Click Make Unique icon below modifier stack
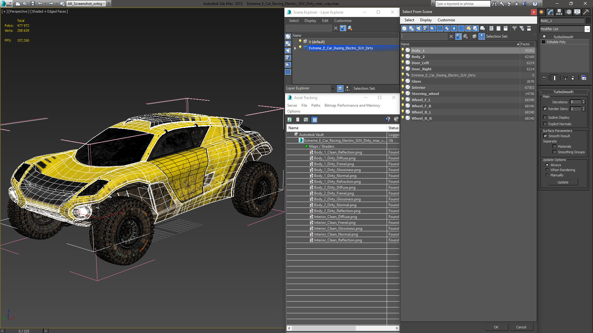The image size is (593, 333). (565, 78)
